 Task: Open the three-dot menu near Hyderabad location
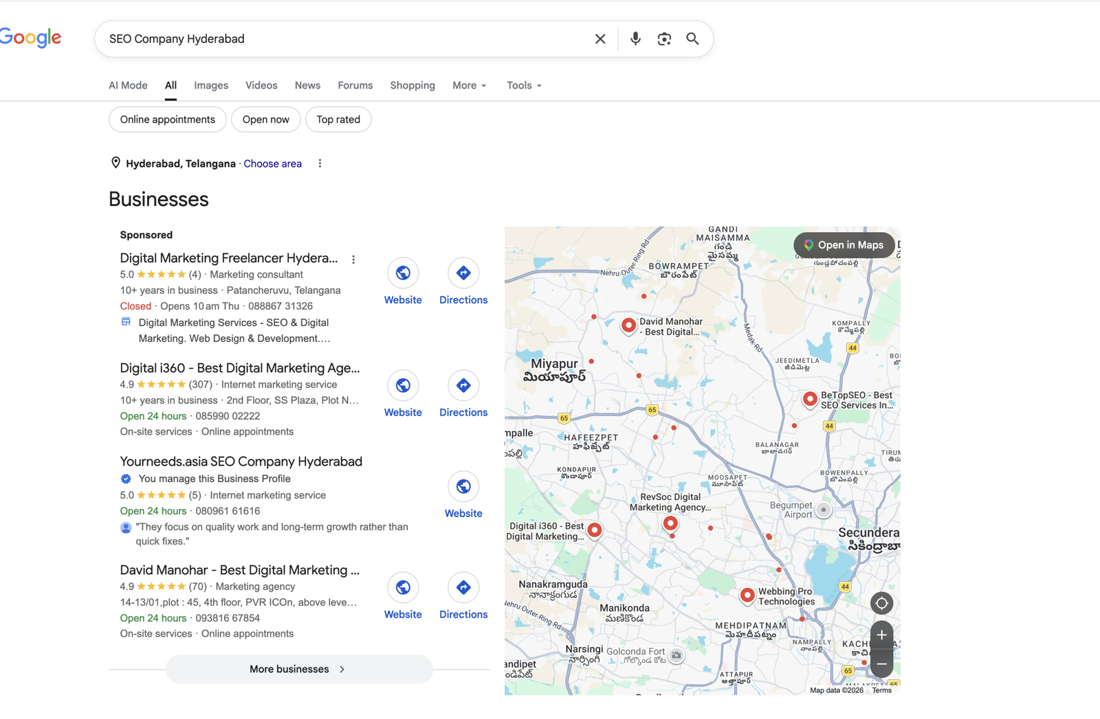(320, 163)
